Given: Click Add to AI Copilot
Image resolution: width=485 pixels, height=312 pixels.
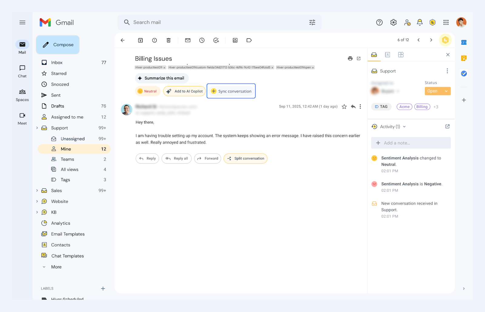Looking at the screenshot, I should click(x=184, y=91).
